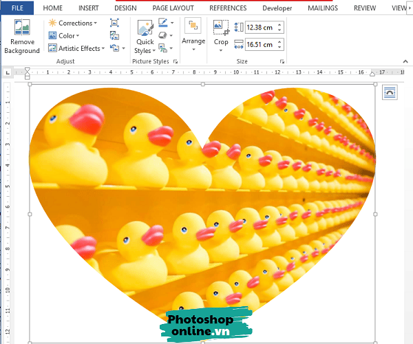Click the right-middle sizing handle of the picture
This screenshot has width=413, height=344.
[x=375, y=214]
